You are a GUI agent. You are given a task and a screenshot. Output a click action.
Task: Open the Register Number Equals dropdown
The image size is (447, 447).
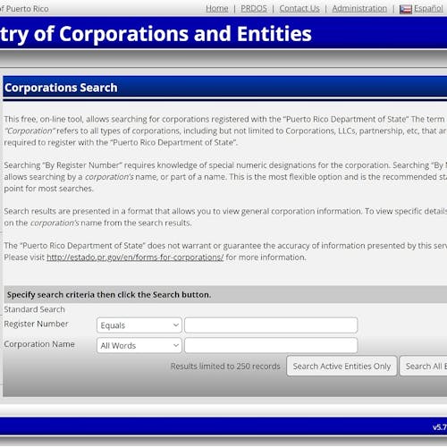pyautogui.click(x=139, y=325)
